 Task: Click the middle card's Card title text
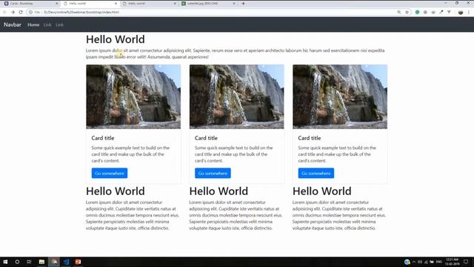point(206,138)
